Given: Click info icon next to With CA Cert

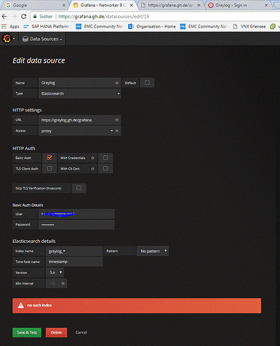Looking at the screenshot, I should 93,169.
